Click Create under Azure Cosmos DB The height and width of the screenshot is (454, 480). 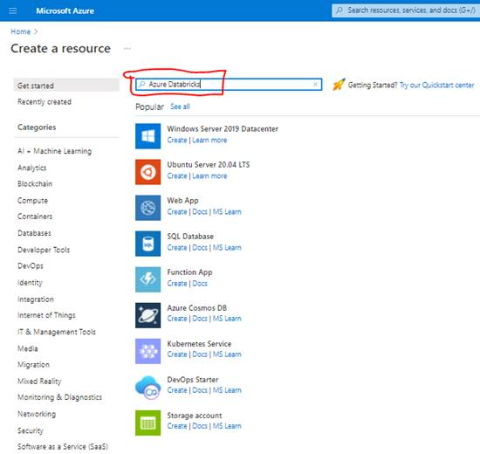coord(177,319)
